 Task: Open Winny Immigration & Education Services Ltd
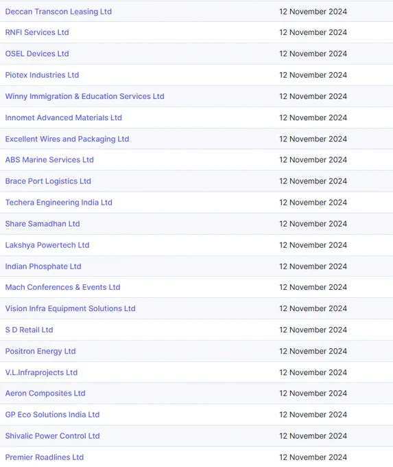point(84,97)
